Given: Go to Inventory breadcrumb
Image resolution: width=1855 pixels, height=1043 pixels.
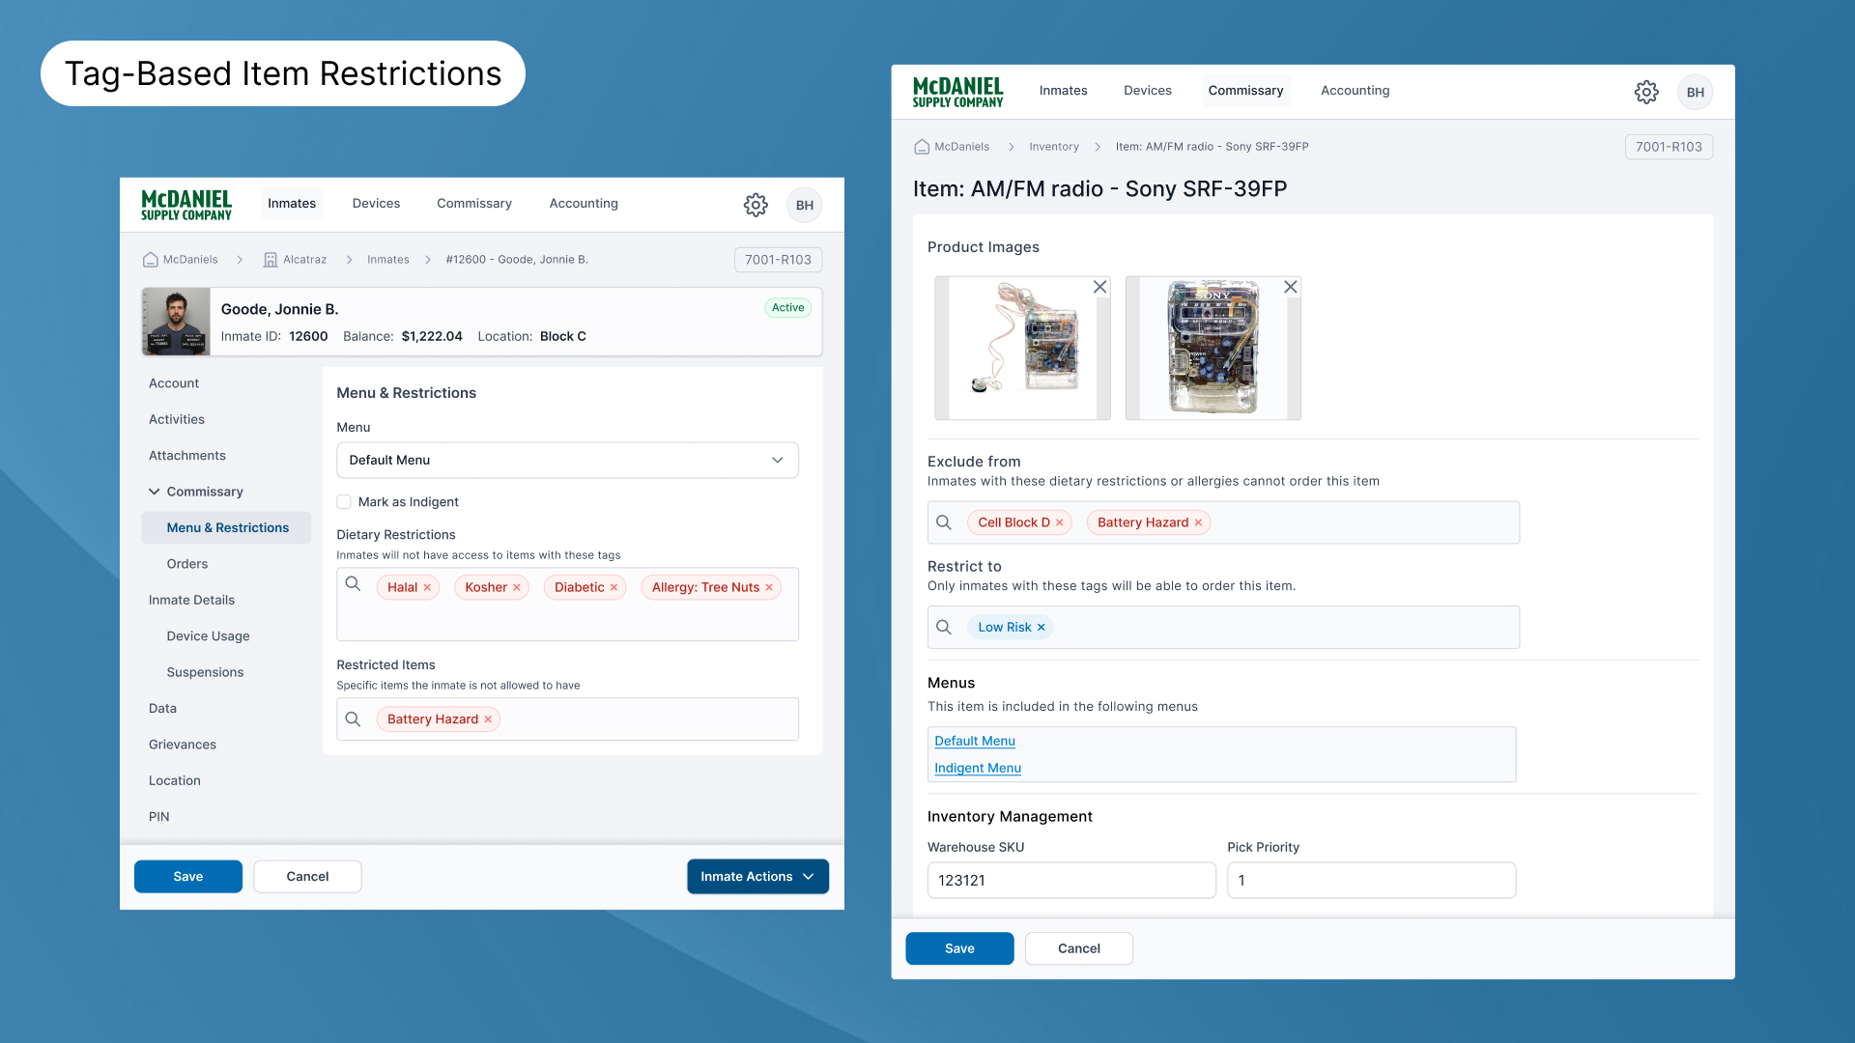Looking at the screenshot, I should point(1054,147).
